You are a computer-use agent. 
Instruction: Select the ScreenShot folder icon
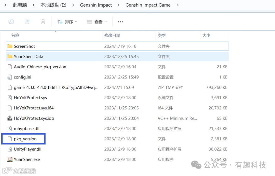click(x=10, y=46)
